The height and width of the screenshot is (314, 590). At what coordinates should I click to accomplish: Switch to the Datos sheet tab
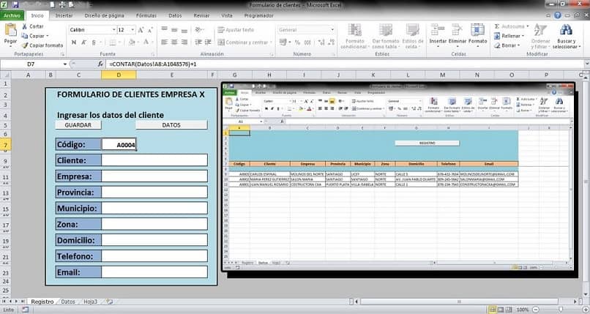point(68,302)
